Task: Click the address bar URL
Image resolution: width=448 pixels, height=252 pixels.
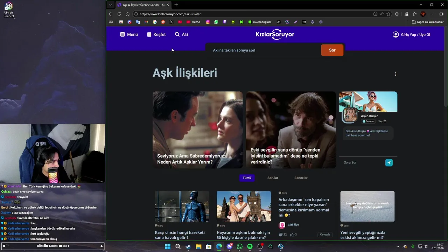Action: pyautogui.click(x=170, y=14)
